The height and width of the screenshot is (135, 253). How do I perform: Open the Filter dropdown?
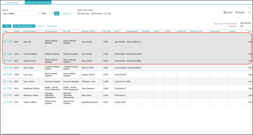tap(47, 14)
